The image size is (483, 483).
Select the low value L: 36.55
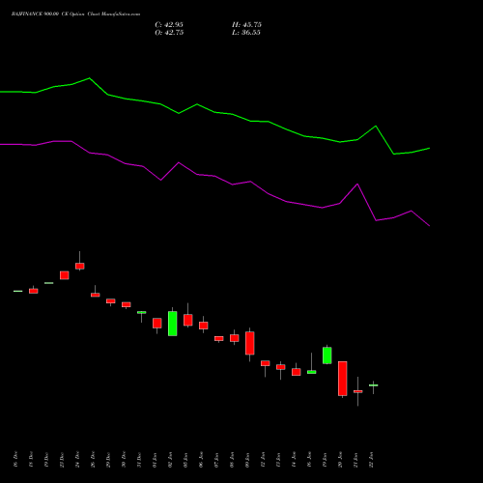pyautogui.click(x=246, y=33)
